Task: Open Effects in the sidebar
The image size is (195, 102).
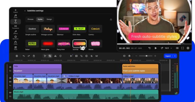Action: [16, 32]
